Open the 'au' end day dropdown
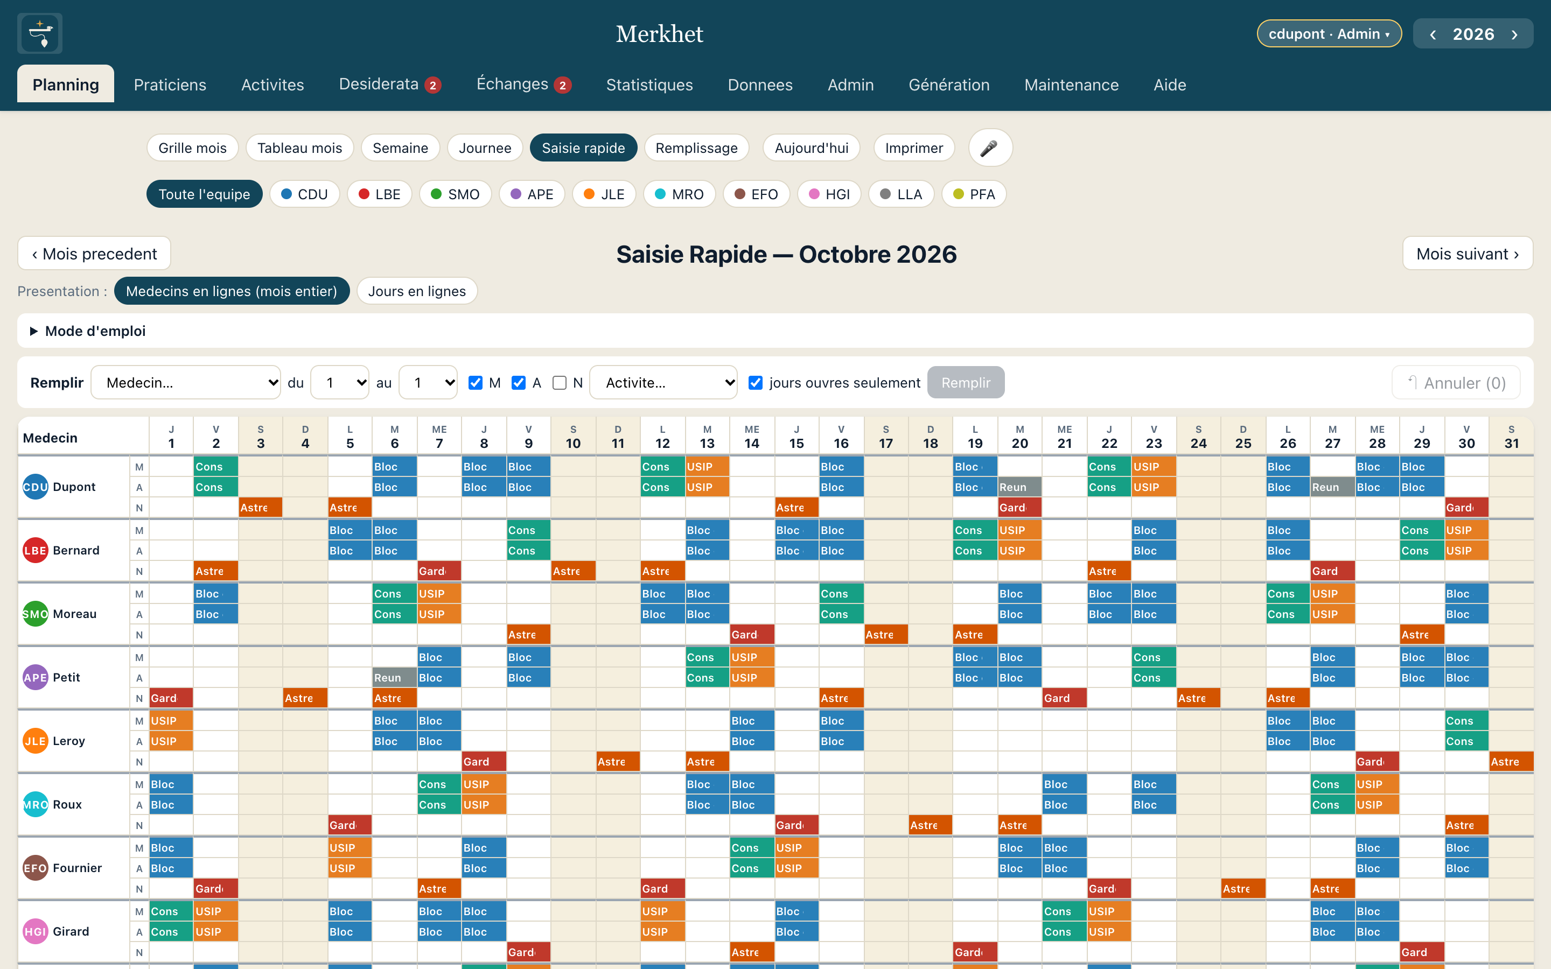This screenshot has height=969, width=1551. (428, 383)
